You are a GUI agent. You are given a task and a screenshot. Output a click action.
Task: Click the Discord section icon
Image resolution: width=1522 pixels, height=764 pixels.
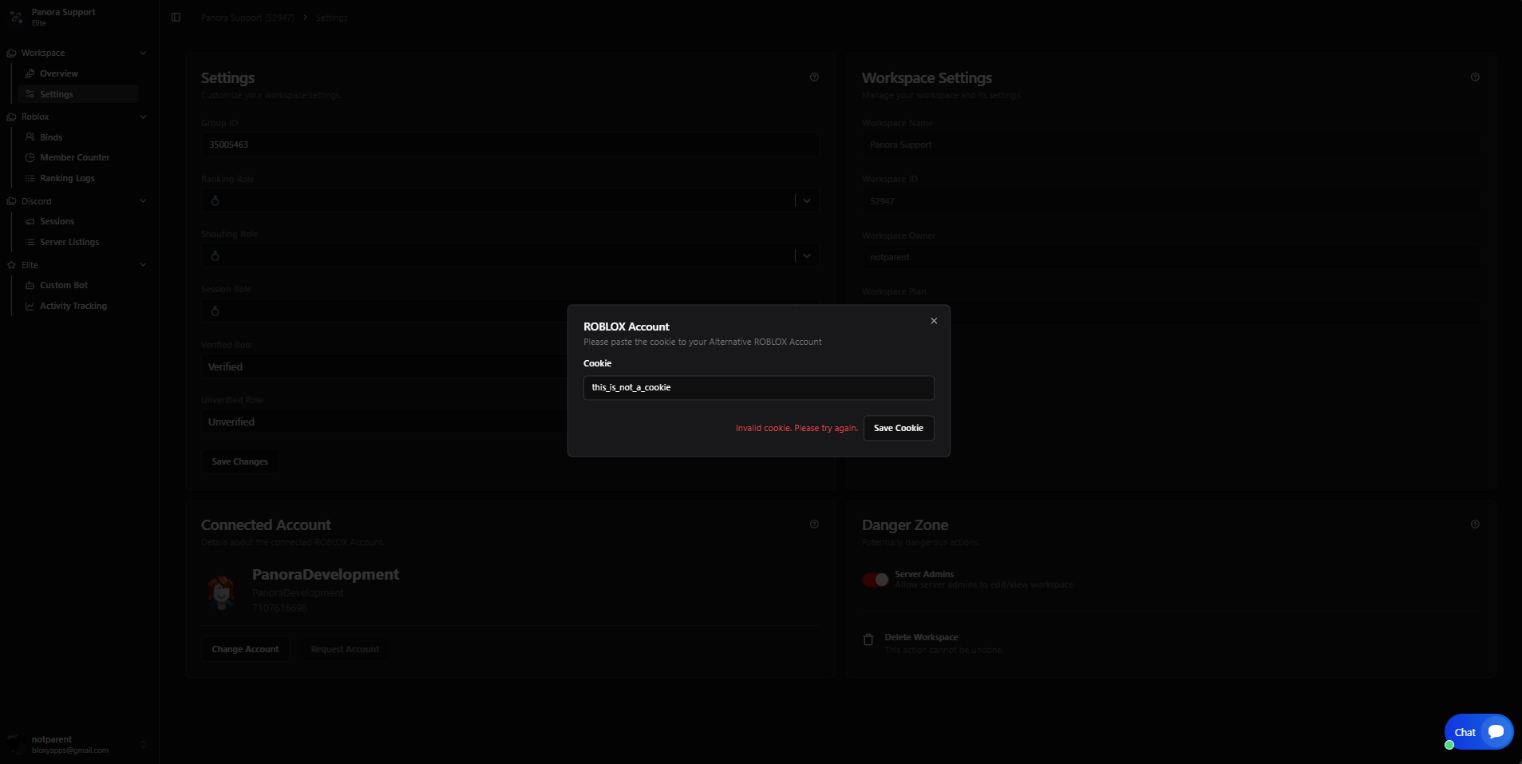[x=11, y=201]
